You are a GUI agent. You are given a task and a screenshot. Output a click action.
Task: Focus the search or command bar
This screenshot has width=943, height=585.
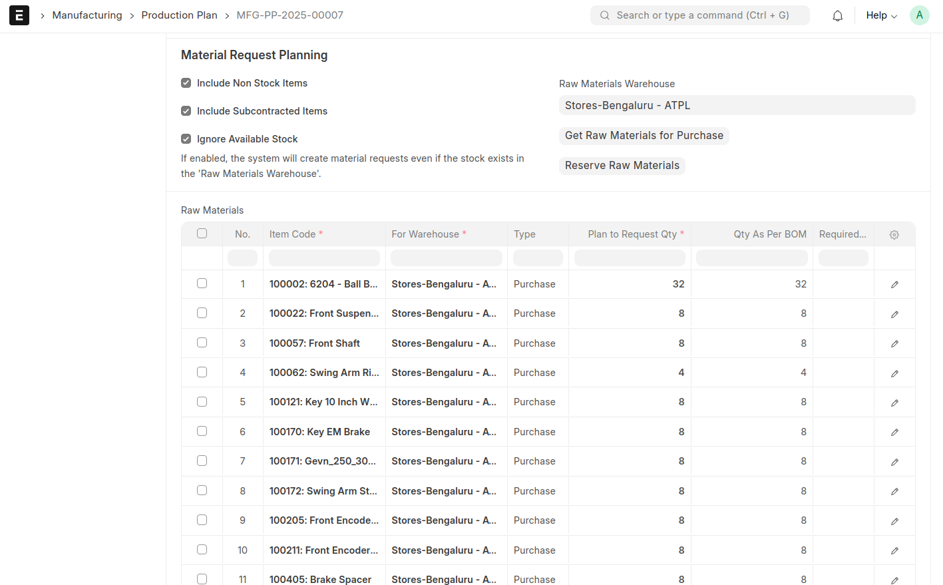point(700,15)
